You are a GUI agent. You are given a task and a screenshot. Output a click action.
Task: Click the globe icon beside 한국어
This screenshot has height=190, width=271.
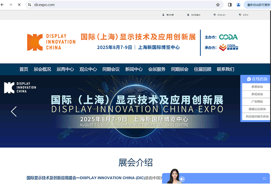[240, 15]
